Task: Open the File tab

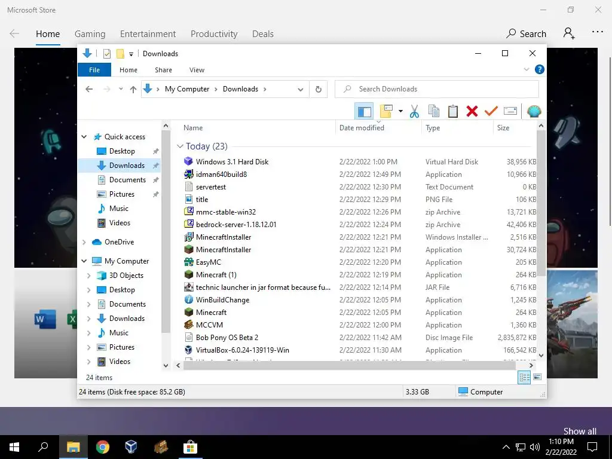Action: tap(94, 70)
